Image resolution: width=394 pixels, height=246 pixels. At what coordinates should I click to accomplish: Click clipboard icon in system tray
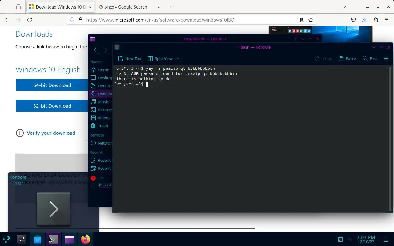tap(340, 239)
